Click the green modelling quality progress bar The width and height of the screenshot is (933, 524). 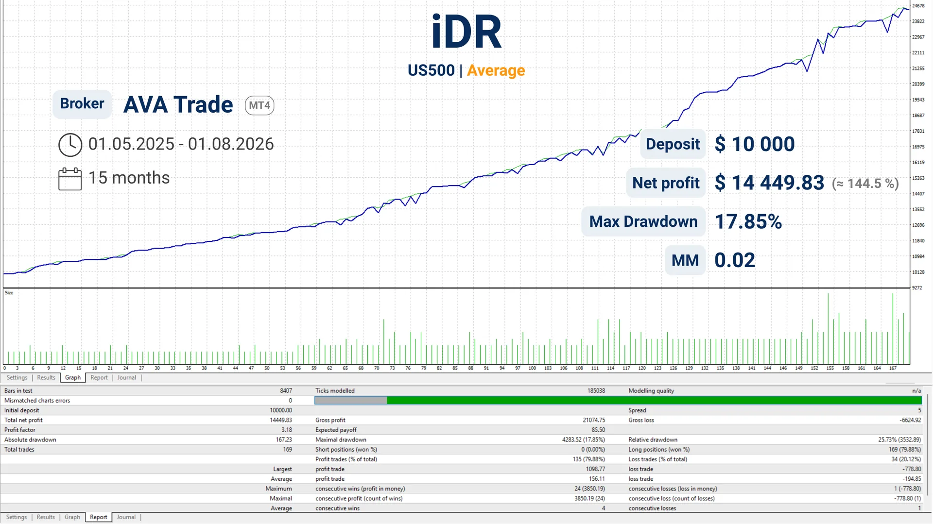click(x=618, y=401)
